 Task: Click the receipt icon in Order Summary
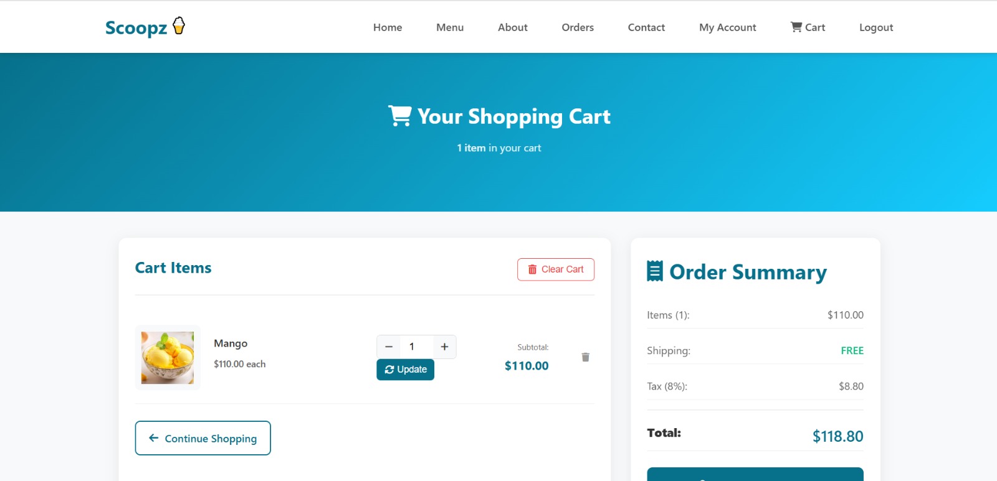(655, 271)
